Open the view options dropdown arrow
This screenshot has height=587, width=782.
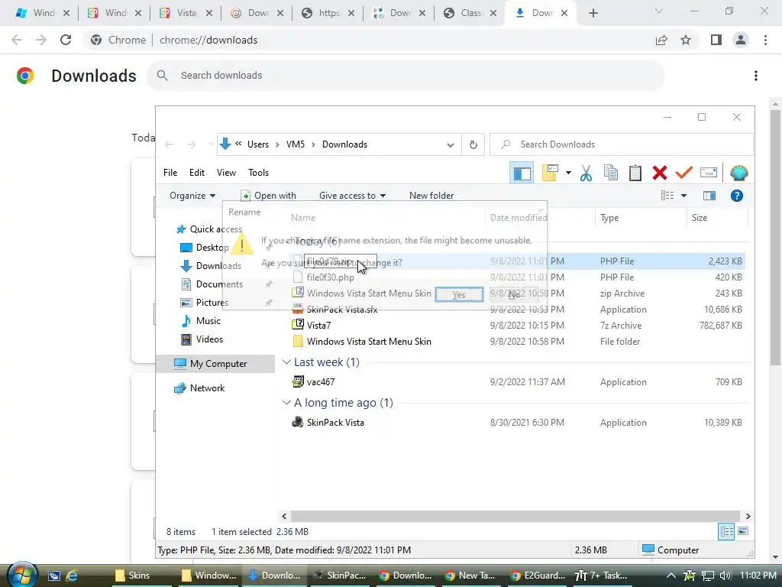(683, 196)
